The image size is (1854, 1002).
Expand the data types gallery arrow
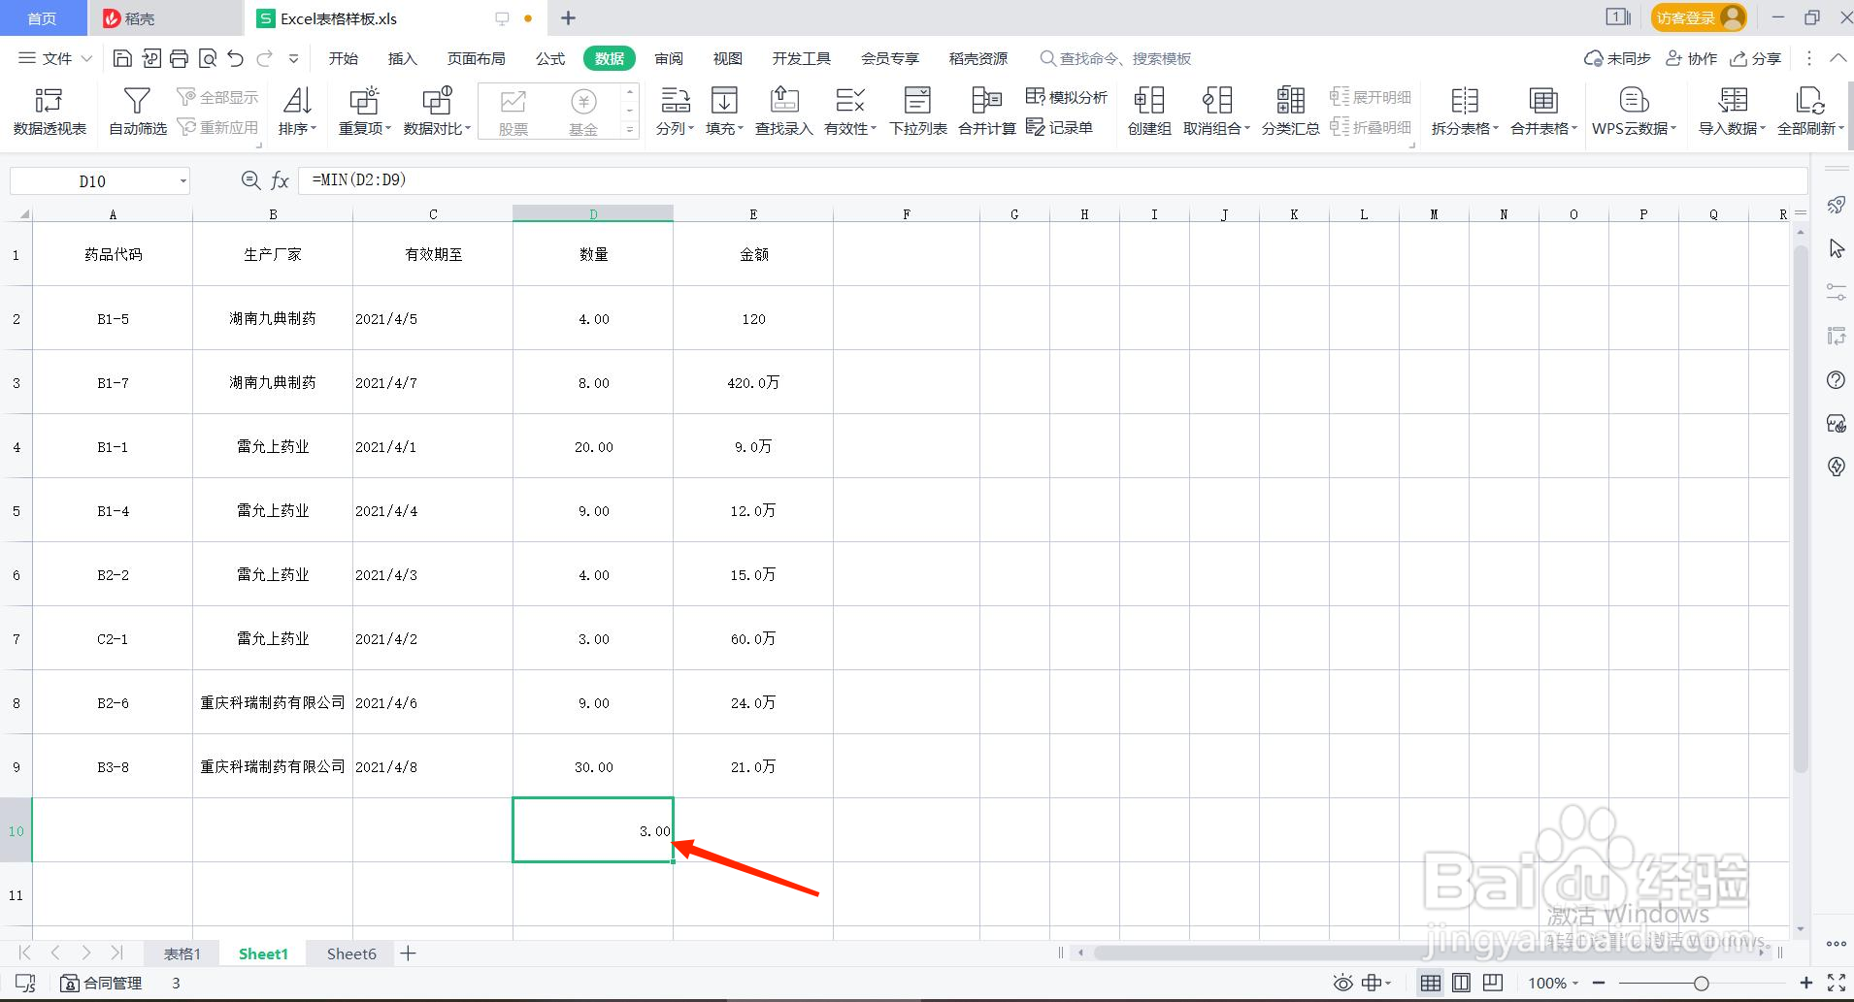coord(630,129)
